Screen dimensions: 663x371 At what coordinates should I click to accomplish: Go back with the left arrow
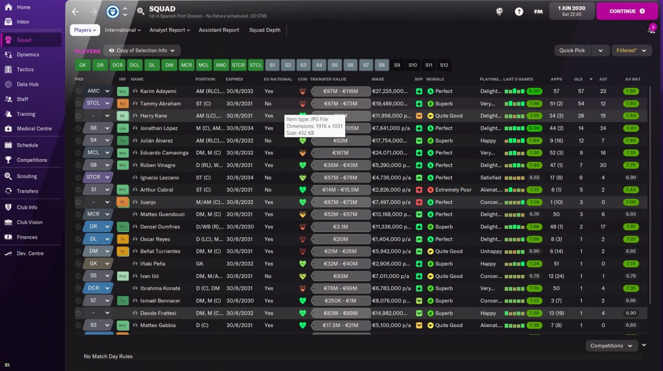[x=76, y=11]
